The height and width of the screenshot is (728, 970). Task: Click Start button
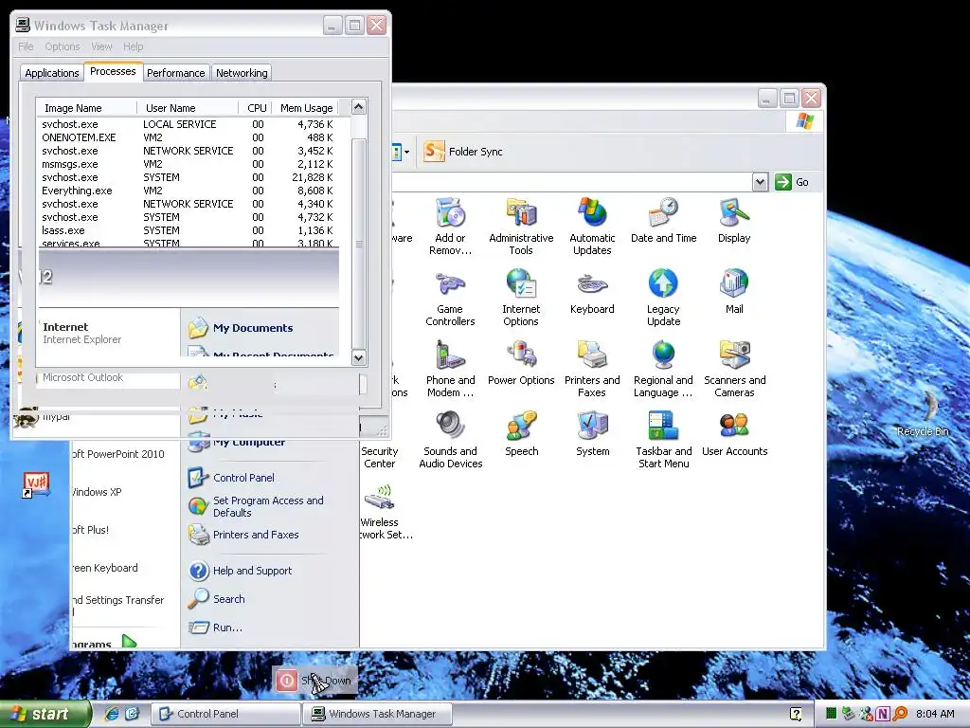(x=44, y=714)
